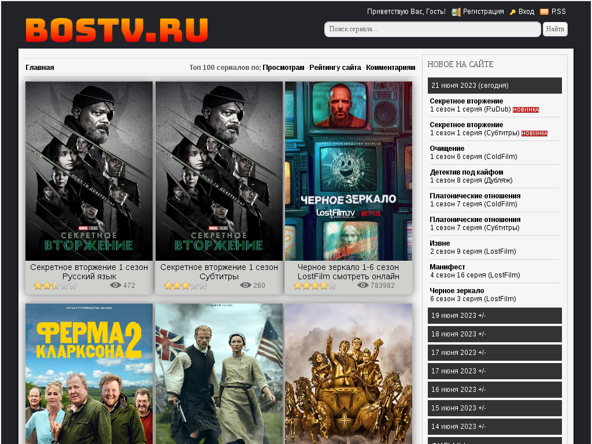This screenshot has height=444, width=592.
Task: Click the views eye icon beside 260
Action: [x=245, y=285]
